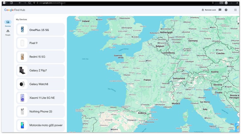Open the Google apps grid
Viewport: 241px width, 134px height.
(235, 10)
